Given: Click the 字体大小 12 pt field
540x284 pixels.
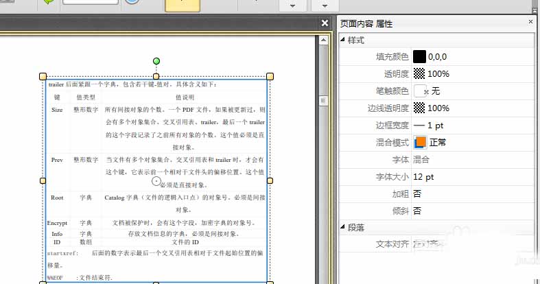Looking at the screenshot, I should [x=473, y=176].
